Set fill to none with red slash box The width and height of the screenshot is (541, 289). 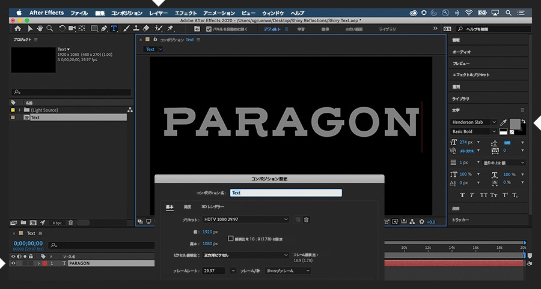tap(512, 132)
